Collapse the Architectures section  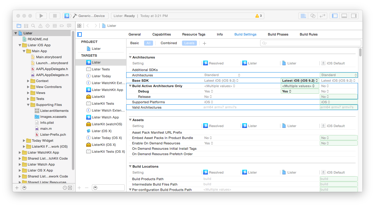(130, 57)
